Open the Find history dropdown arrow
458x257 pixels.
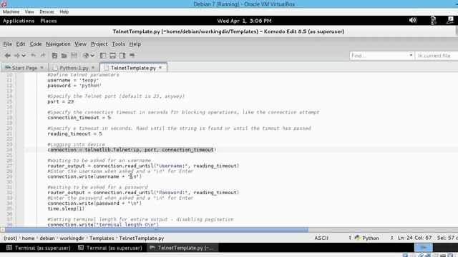click(411, 56)
